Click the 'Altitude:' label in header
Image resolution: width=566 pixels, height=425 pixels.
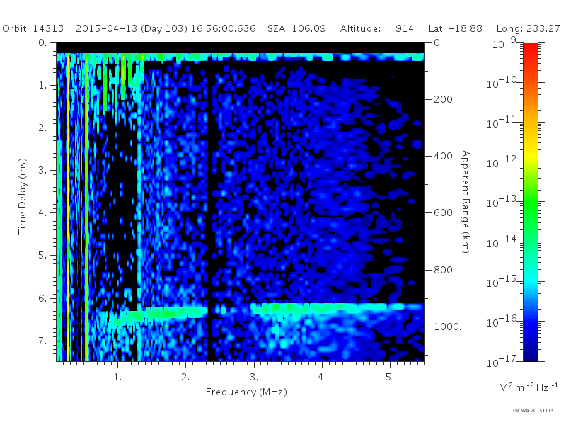[x=360, y=28]
